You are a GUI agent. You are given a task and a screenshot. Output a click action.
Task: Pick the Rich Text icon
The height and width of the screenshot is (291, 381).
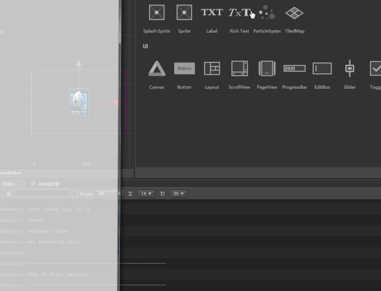pos(240,13)
